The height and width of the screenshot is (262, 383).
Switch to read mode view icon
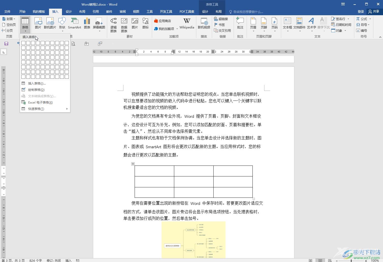pyautogui.click(x=311, y=260)
